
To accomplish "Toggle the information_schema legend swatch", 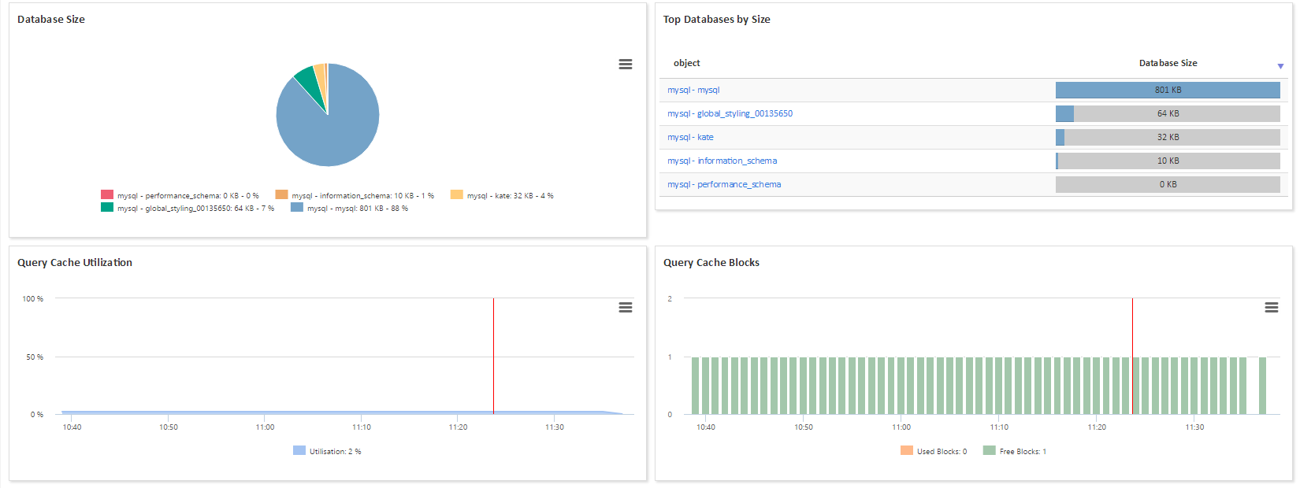I will point(281,194).
